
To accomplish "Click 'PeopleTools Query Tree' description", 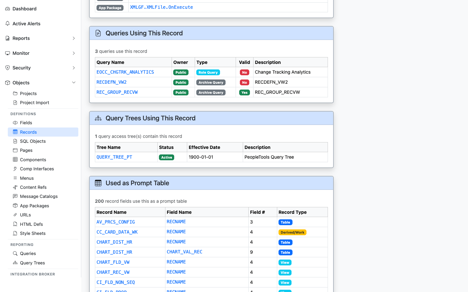I will point(269,157).
